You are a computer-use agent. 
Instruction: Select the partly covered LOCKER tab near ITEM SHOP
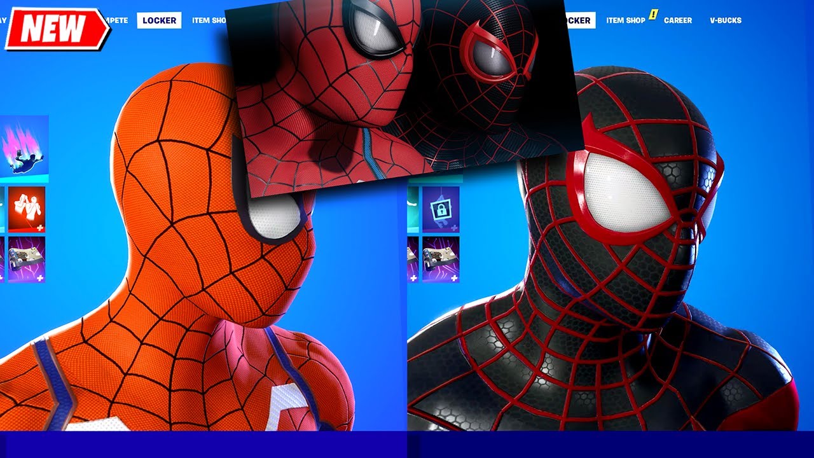579,20
